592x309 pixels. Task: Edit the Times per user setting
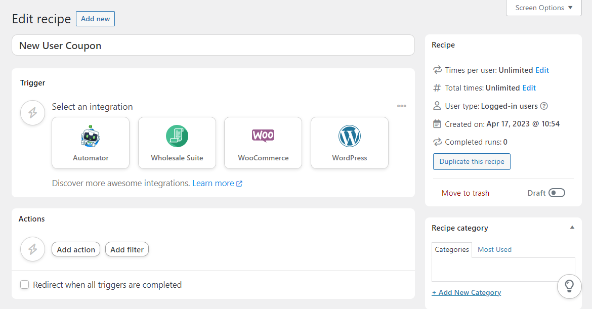542,70
